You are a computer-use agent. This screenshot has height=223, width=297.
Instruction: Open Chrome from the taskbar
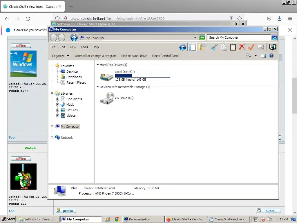click(x=117, y=219)
